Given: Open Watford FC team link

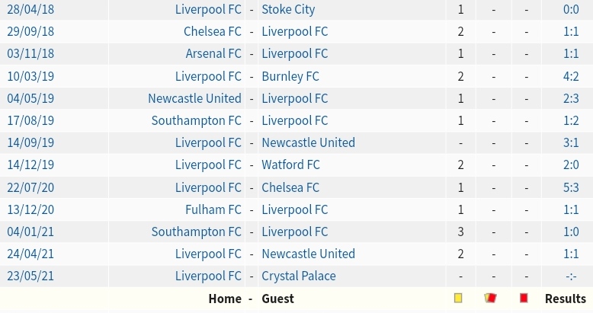Looking at the screenshot, I should point(291,164).
